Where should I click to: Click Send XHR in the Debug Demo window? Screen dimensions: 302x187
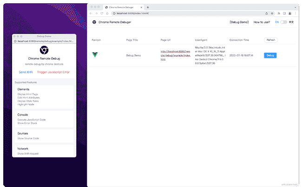(x=26, y=72)
